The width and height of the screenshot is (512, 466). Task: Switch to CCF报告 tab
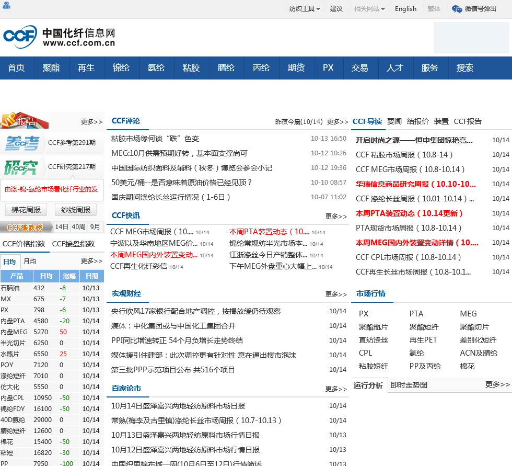tap(468, 121)
